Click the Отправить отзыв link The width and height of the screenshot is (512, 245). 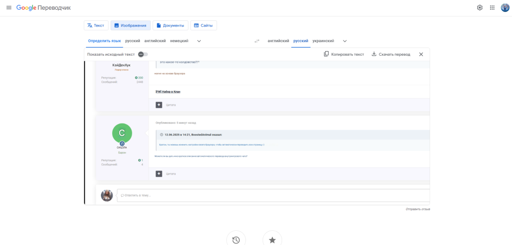pos(417,209)
